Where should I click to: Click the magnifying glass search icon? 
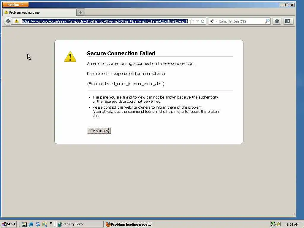point(267,21)
